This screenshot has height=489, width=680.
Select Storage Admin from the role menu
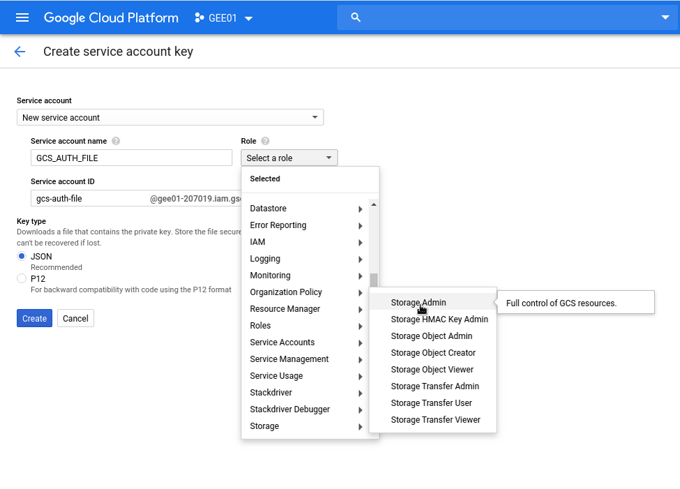coord(417,302)
